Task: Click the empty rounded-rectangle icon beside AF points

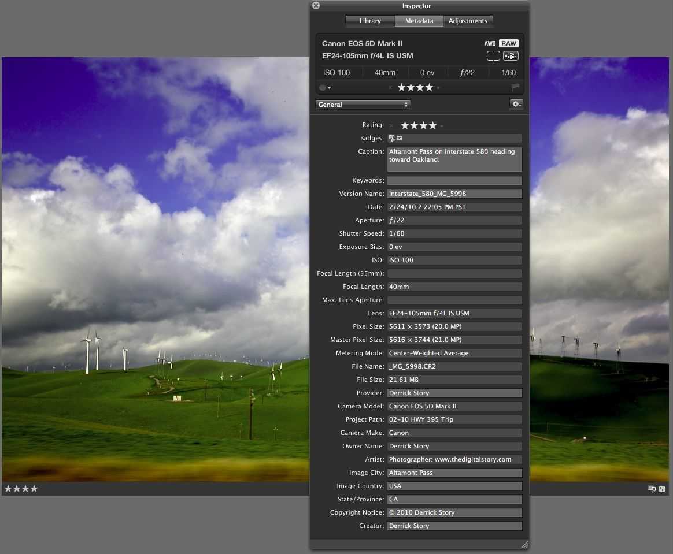Action: tap(493, 56)
